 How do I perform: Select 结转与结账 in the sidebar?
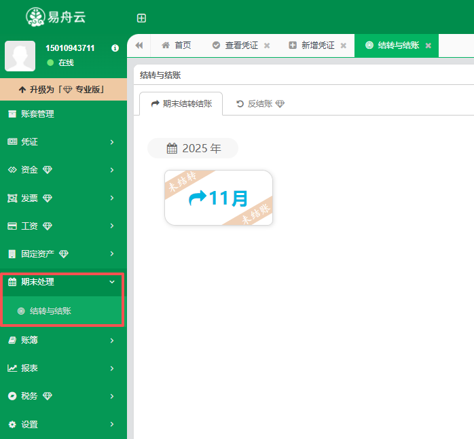pos(50,311)
